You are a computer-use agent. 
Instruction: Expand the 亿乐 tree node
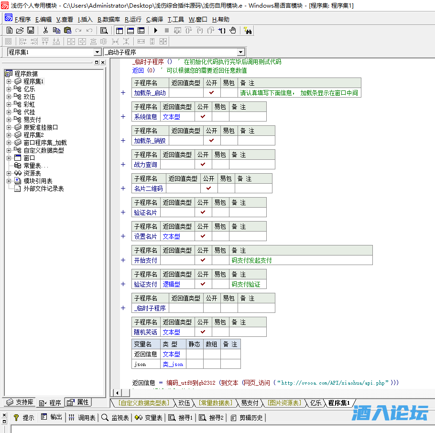click(9, 89)
